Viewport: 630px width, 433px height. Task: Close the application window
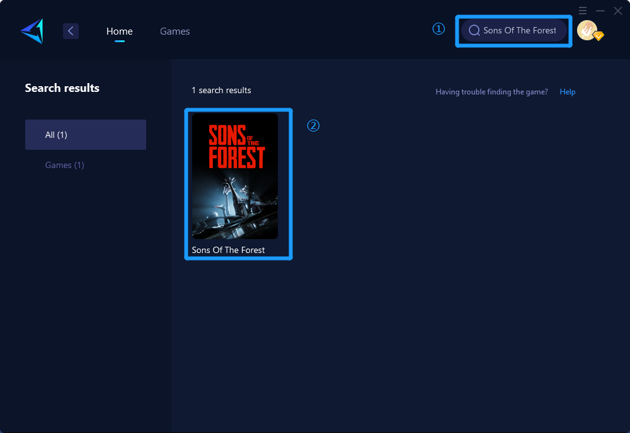point(618,11)
